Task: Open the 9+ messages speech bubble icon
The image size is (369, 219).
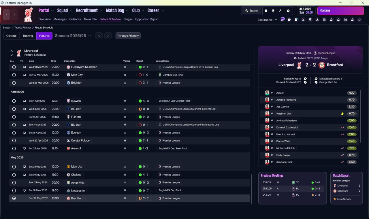Action: pyautogui.click(x=283, y=20)
